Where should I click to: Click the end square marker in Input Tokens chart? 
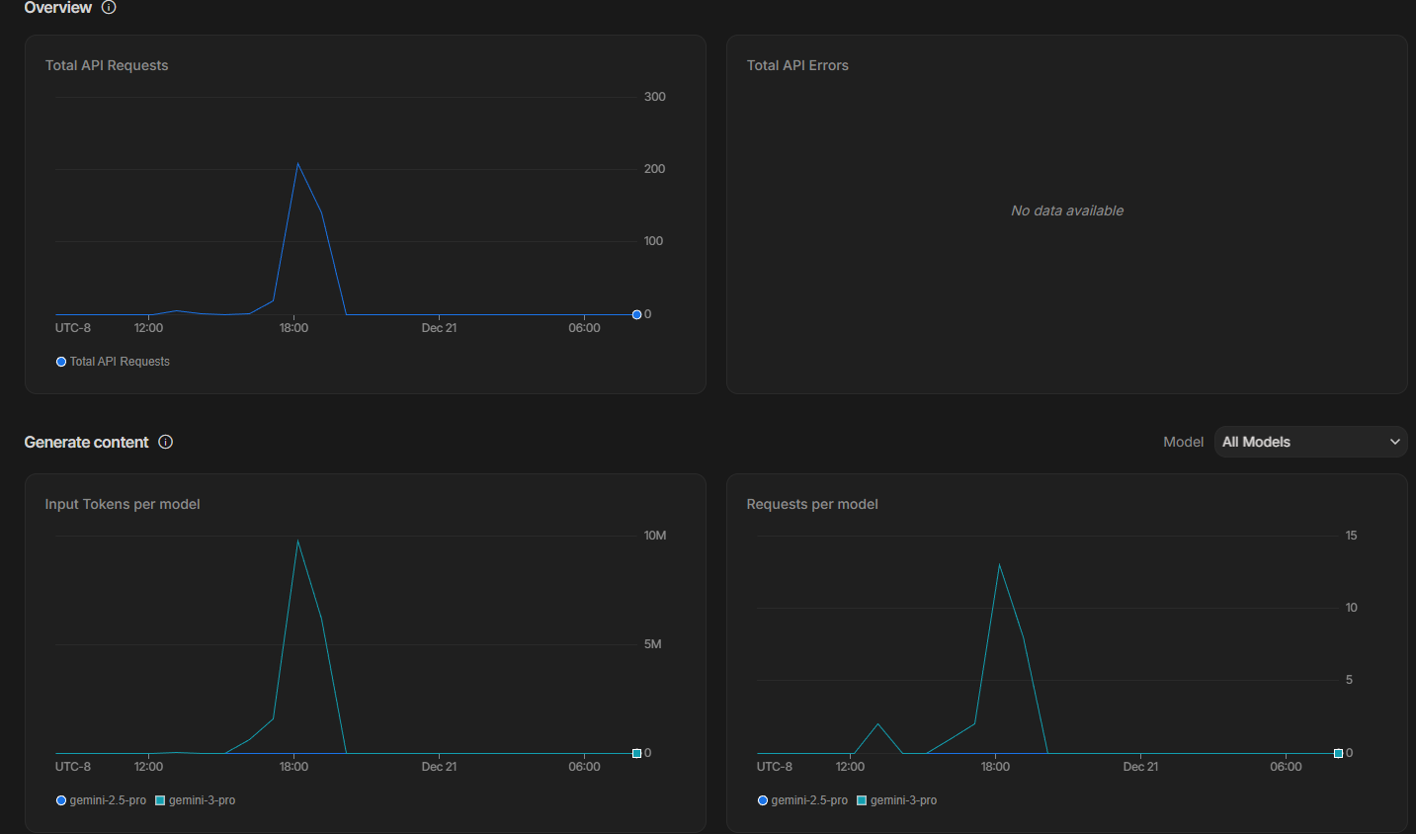[636, 753]
